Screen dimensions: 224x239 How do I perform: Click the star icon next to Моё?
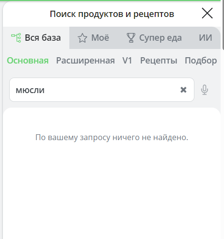pyautogui.click(x=82, y=38)
